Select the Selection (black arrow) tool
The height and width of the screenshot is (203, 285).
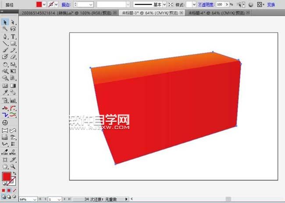(x=5, y=22)
